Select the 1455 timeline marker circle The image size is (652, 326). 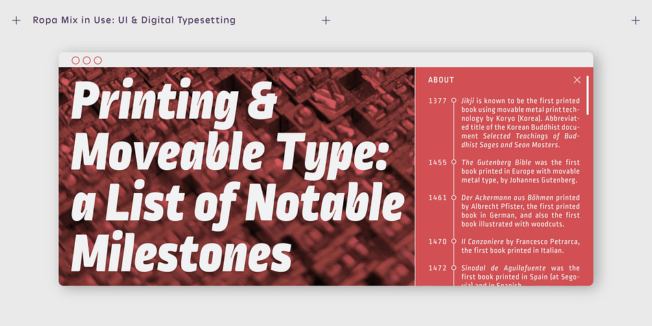coord(454,162)
